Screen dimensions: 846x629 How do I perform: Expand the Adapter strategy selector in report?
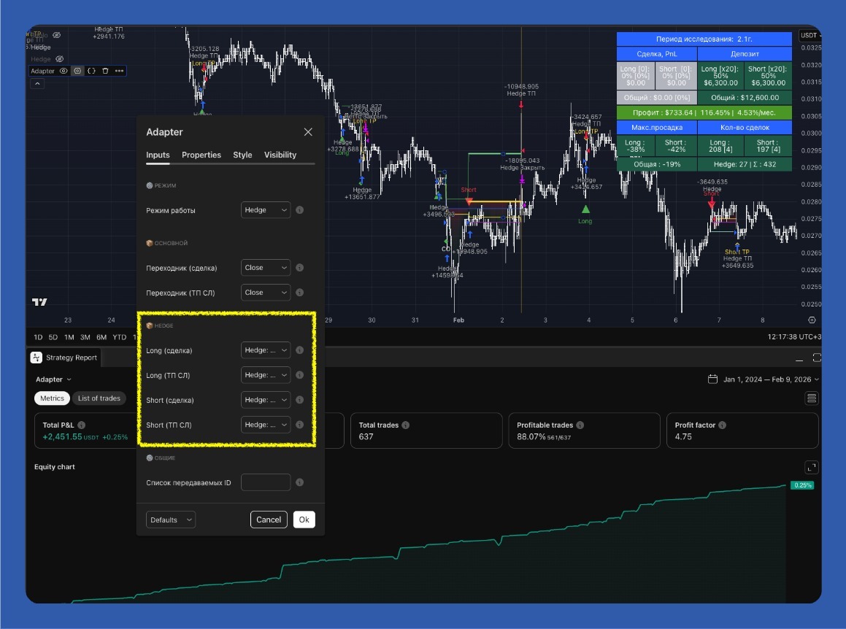[x=53, y=379]
